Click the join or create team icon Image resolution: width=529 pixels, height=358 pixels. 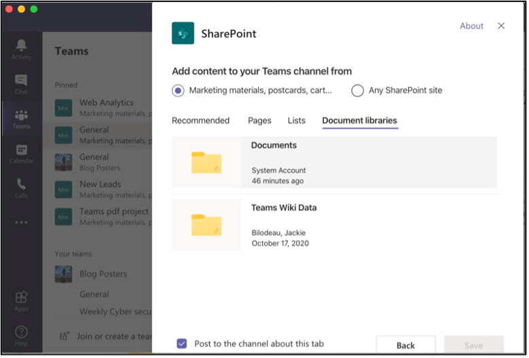[x=64, y=336]
